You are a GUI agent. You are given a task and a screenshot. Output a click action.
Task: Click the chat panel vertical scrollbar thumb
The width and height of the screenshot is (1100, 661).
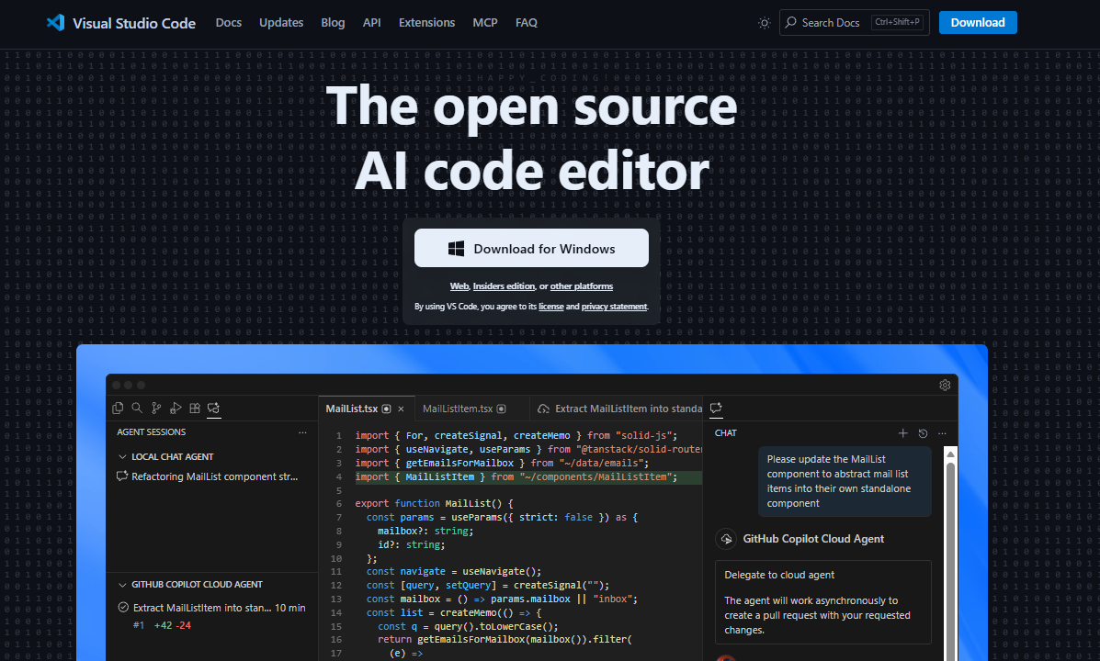[950, 561]
